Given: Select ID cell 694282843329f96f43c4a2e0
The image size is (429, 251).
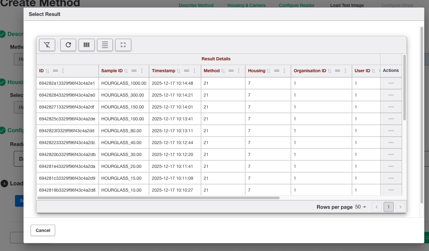Looking at the screenshot, I should [68, 95].
